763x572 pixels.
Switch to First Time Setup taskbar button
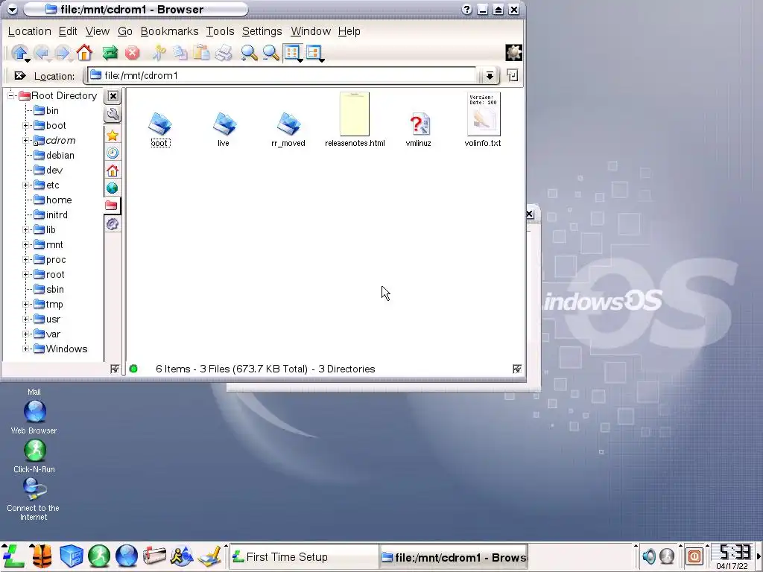click(x=304, y=557)
